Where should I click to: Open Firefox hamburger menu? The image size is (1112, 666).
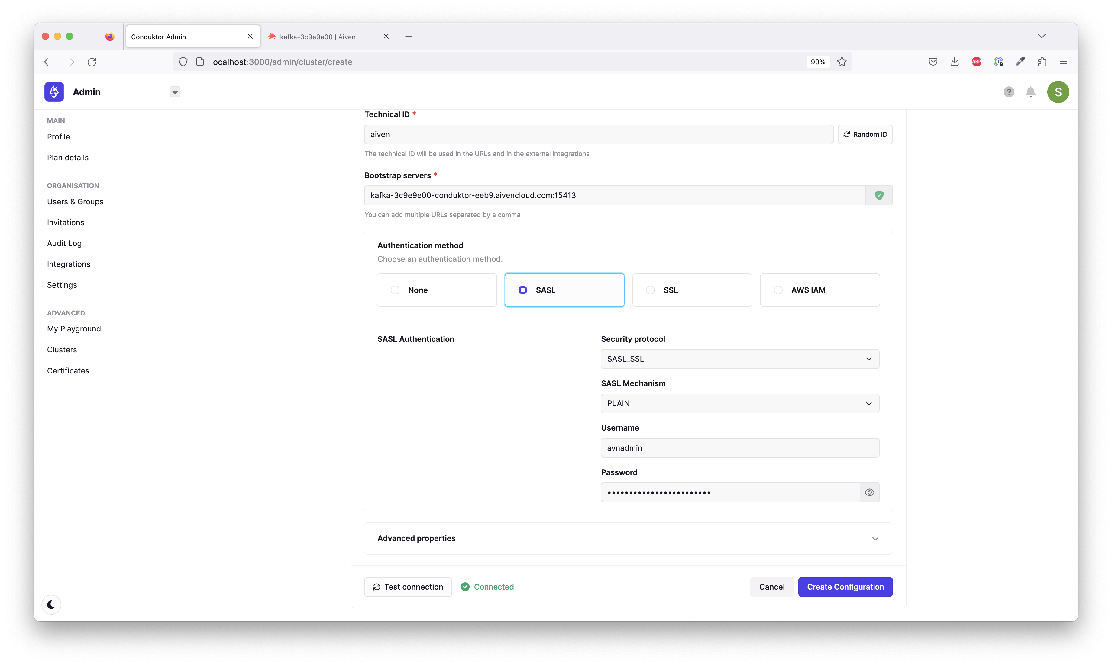coord(1063,62)
